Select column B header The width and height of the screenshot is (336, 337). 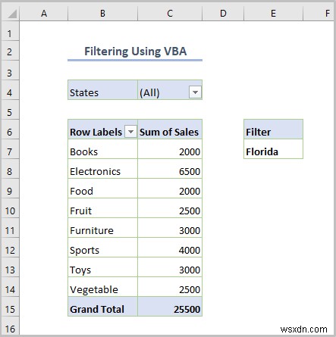point(102,13)
